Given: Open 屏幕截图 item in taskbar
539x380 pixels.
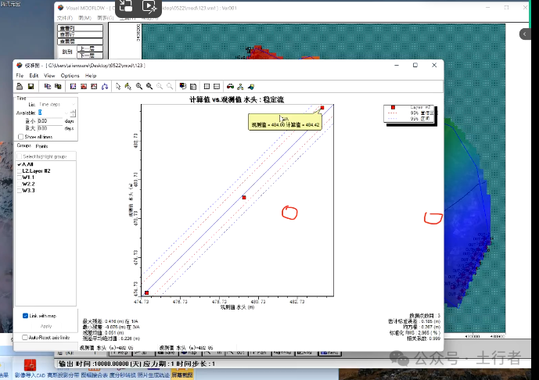Looking at the screenshot, I should coord(182,375).
